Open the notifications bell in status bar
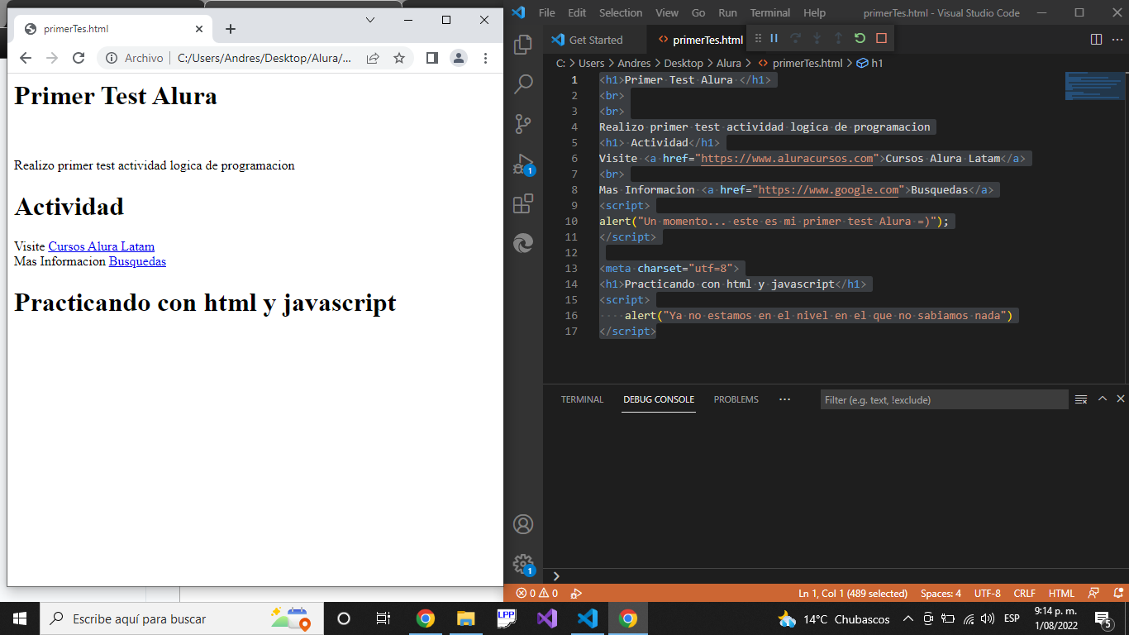 point(1117,593)
